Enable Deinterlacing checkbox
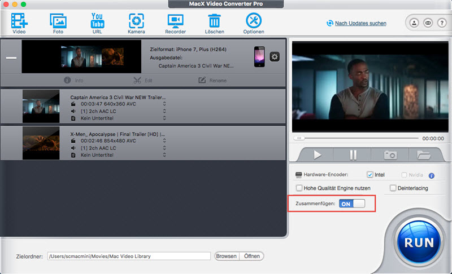452x274 pixels. 393,188
